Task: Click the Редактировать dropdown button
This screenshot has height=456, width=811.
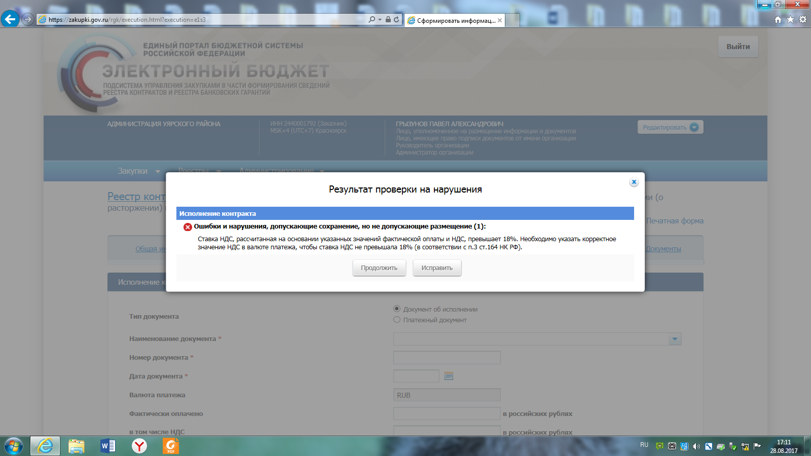Action: tap(670, 127)
